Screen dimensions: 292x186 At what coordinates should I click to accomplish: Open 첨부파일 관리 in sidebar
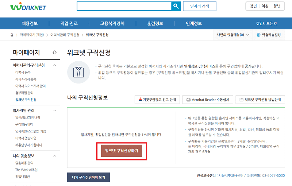(x=24, y=93)
